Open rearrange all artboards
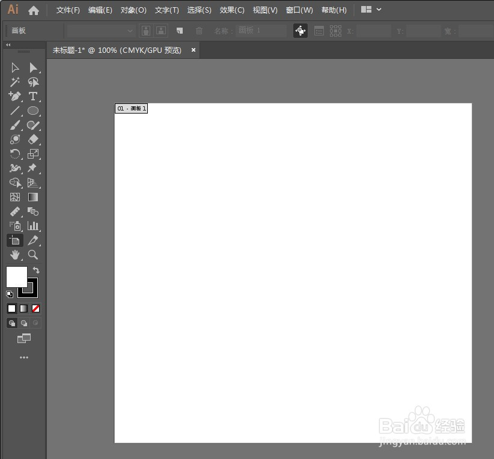Image resolution: width=494 pixels, height=459 pixels. pyautogui.click(x=336, y=31)
